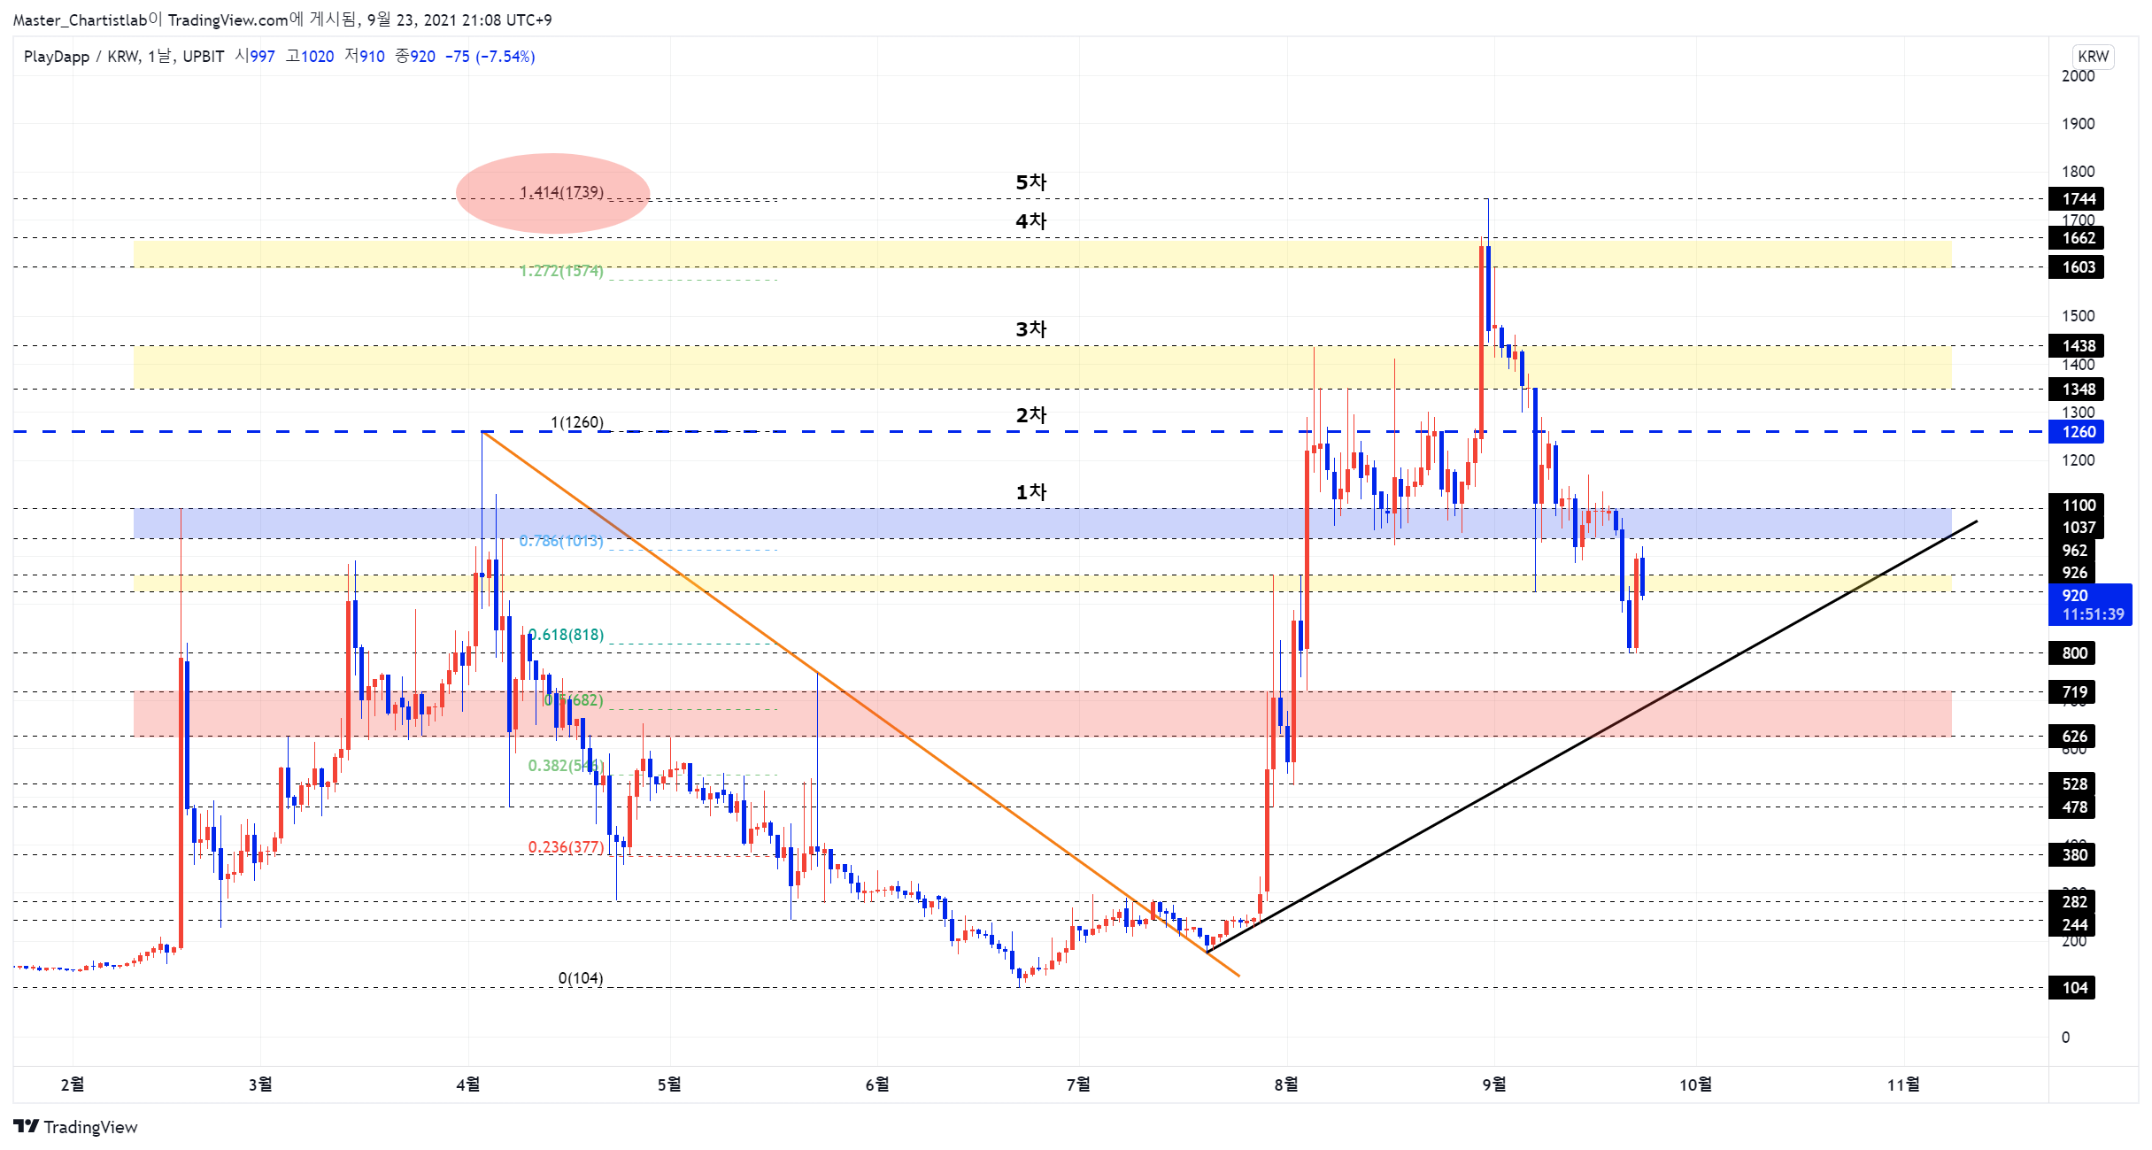Click the 10월 date axis label
2152x1150 pixels.
pos(1695,1084)
